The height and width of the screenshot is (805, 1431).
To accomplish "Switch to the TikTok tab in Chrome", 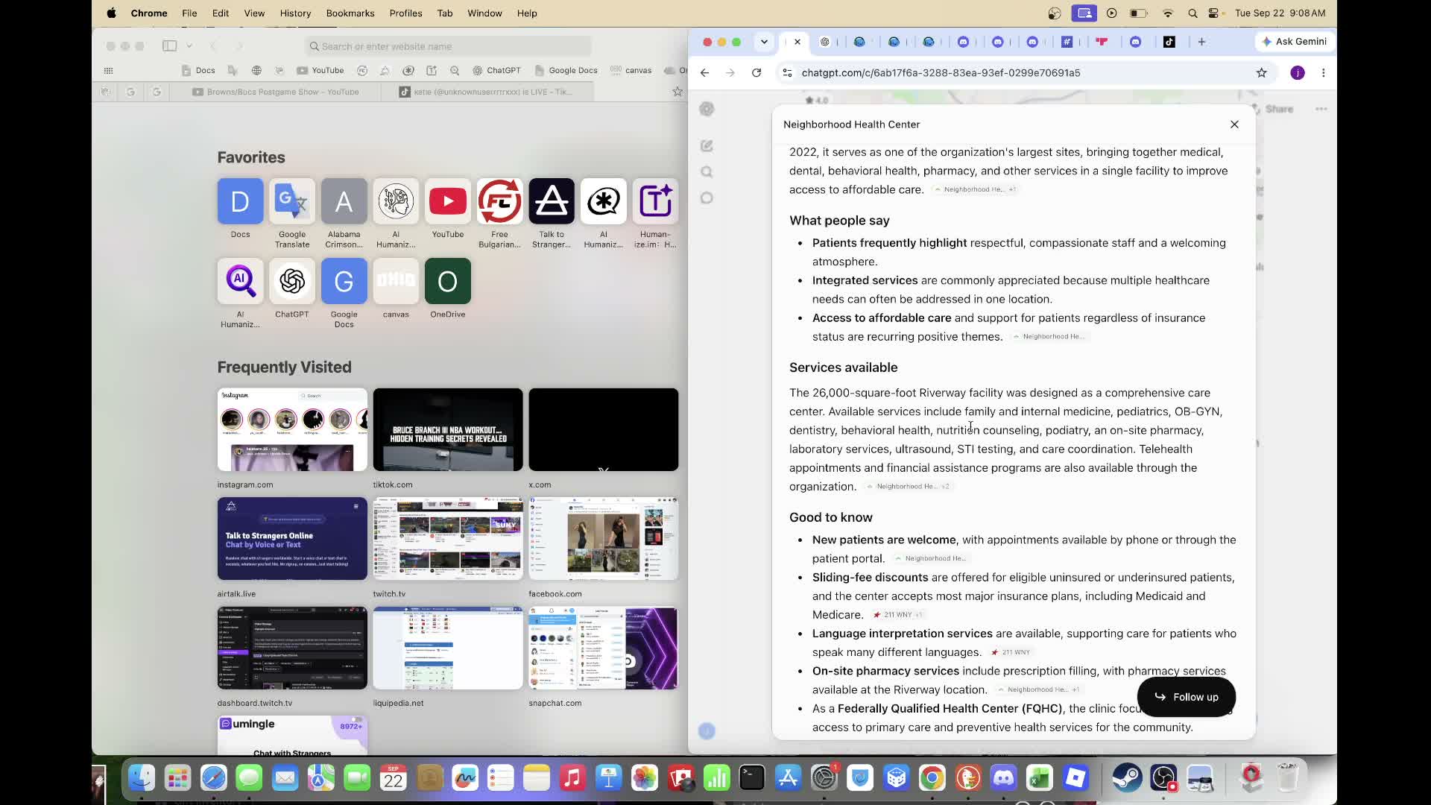I will (x=1169, y=42).
